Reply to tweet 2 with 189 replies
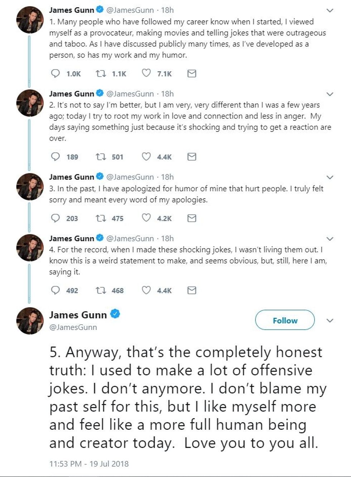The height and width of the screenshot is (477, 351). pos(56,157)
